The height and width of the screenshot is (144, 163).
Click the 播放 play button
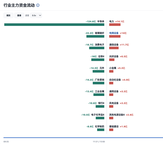click(x=8, y=16)
